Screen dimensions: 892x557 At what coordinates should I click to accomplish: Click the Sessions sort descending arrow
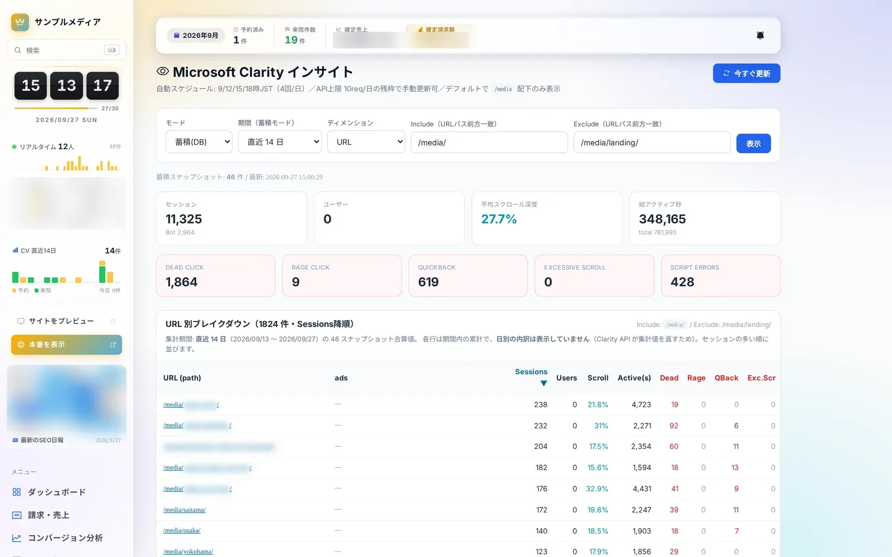tap(544, 383)
